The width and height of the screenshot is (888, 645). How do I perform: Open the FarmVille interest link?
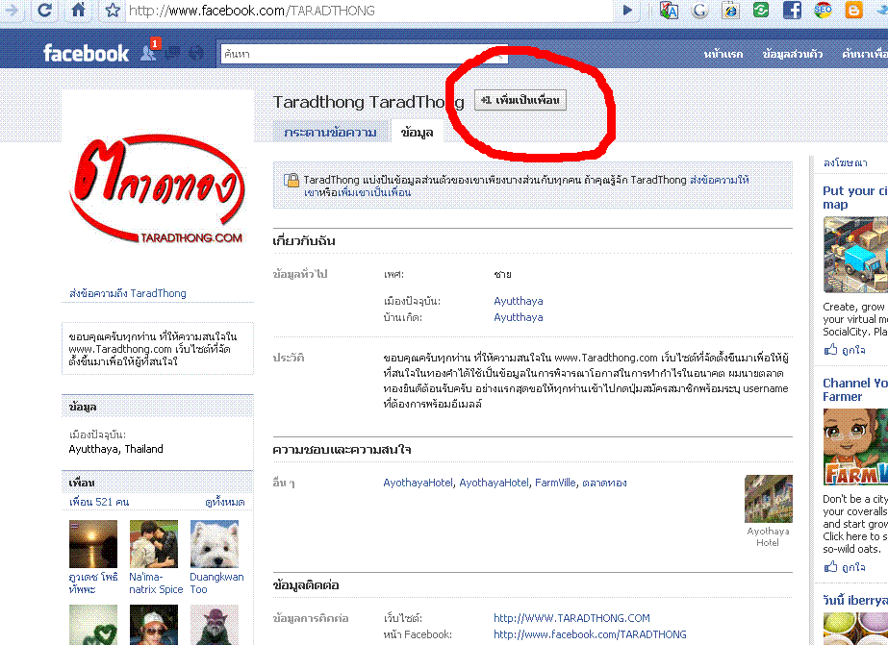[x=555, y=483]
